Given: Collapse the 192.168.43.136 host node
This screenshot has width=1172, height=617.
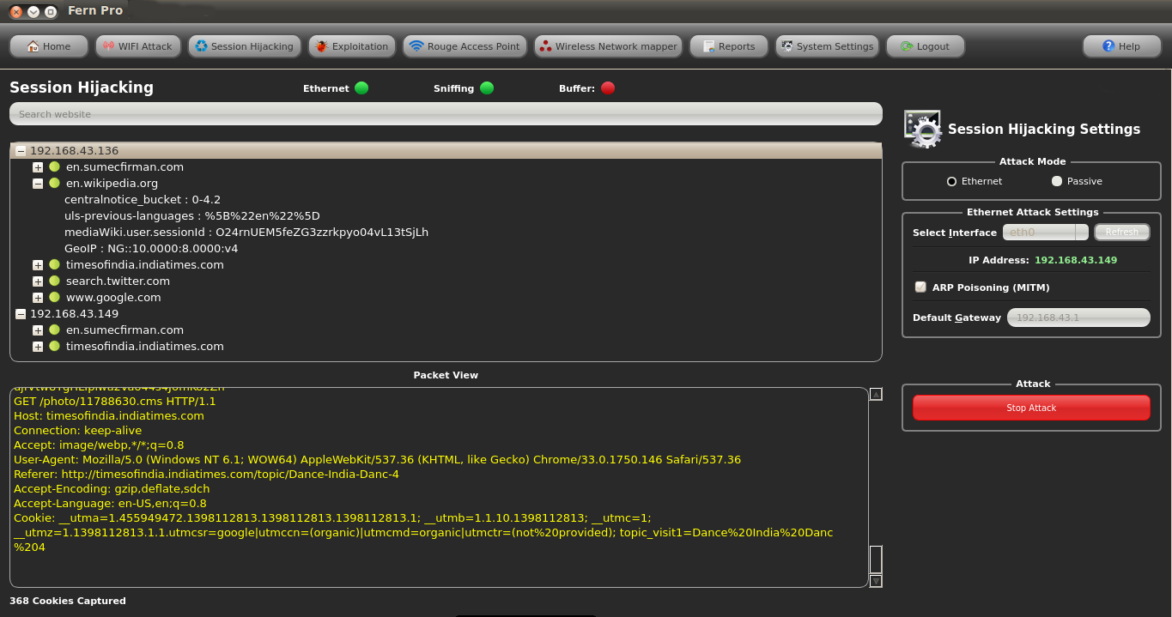Looking at the screenshot, I should (21, 151).
